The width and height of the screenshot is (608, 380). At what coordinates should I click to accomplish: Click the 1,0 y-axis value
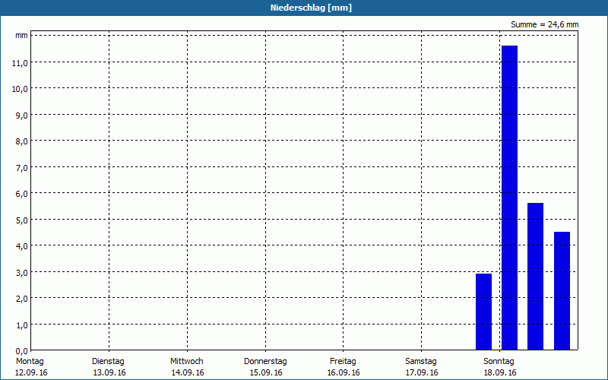coord(22,325)
